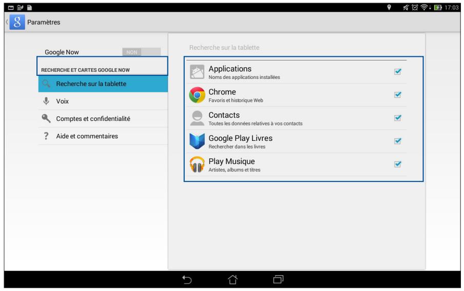Open Aide et commentaires

click(103, 136)
